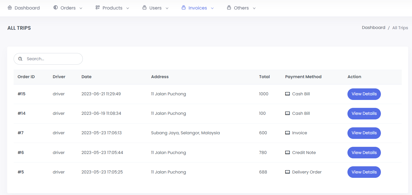Click the Cash Bill icon for order #15
The width and height of the screenshot is (412, 195).
coord(288,94)
